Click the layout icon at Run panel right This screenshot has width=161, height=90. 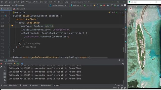[x=123, y=64]
